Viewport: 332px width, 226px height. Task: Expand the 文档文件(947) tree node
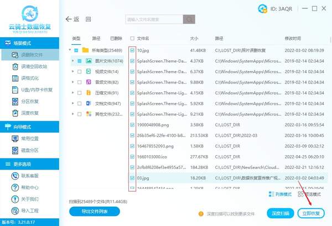pyautogui.click(x=73, y=103)
